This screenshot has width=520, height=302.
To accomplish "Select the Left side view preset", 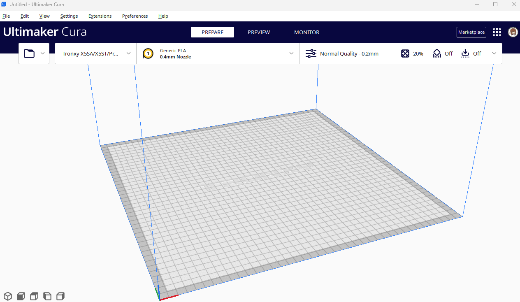I will point(47,296).
